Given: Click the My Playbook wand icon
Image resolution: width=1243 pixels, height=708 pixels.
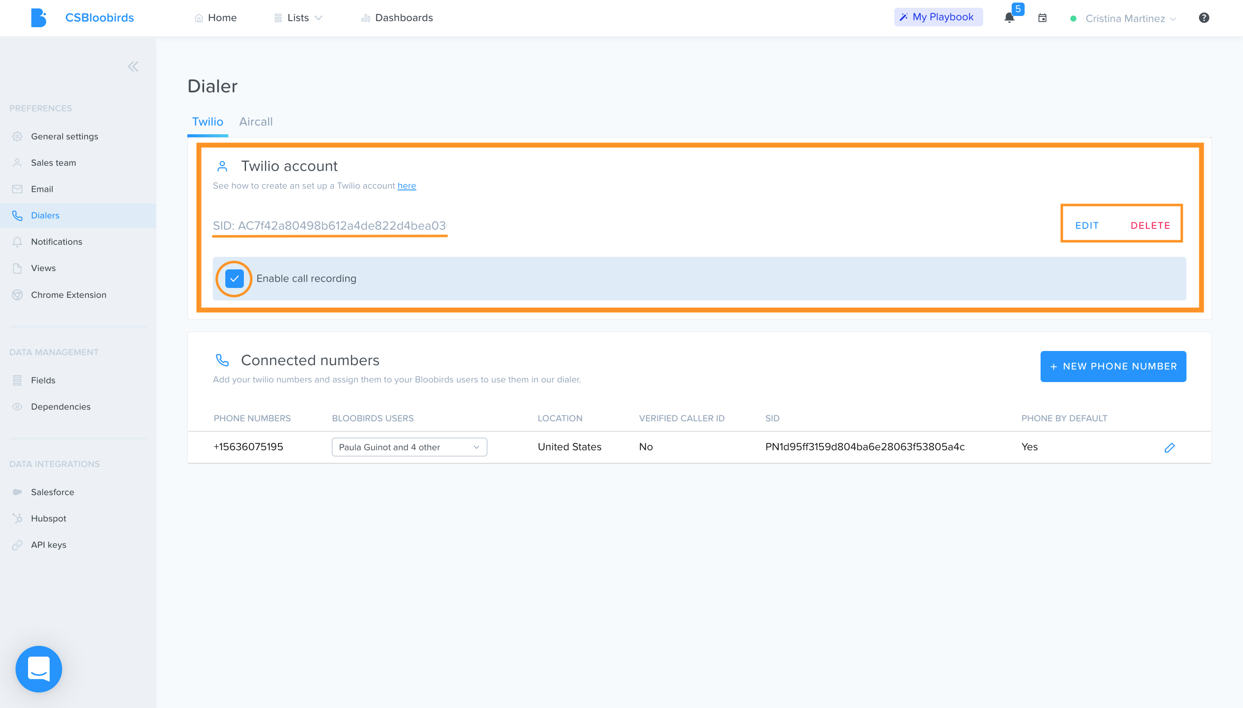Looking at the screenshot, I should [x=904, y=17].
